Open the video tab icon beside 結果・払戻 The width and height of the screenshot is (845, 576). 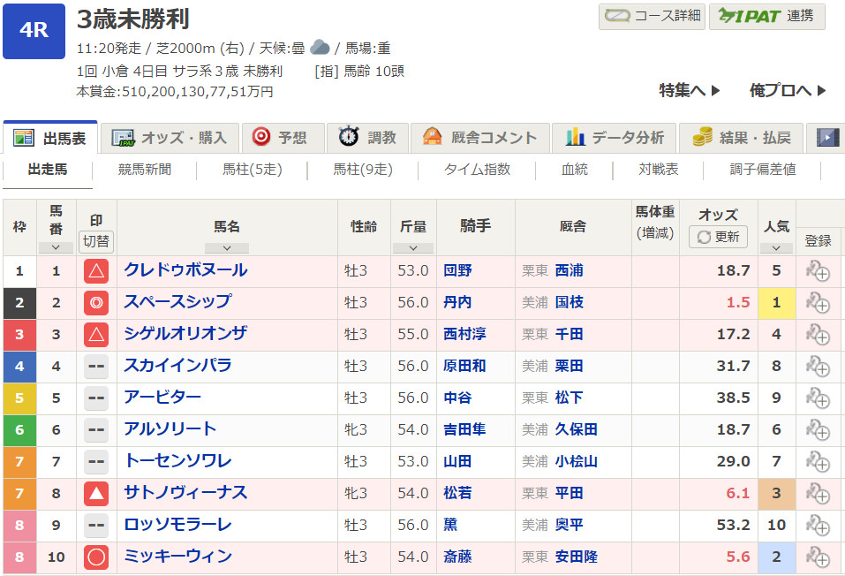tap(826, 138)
